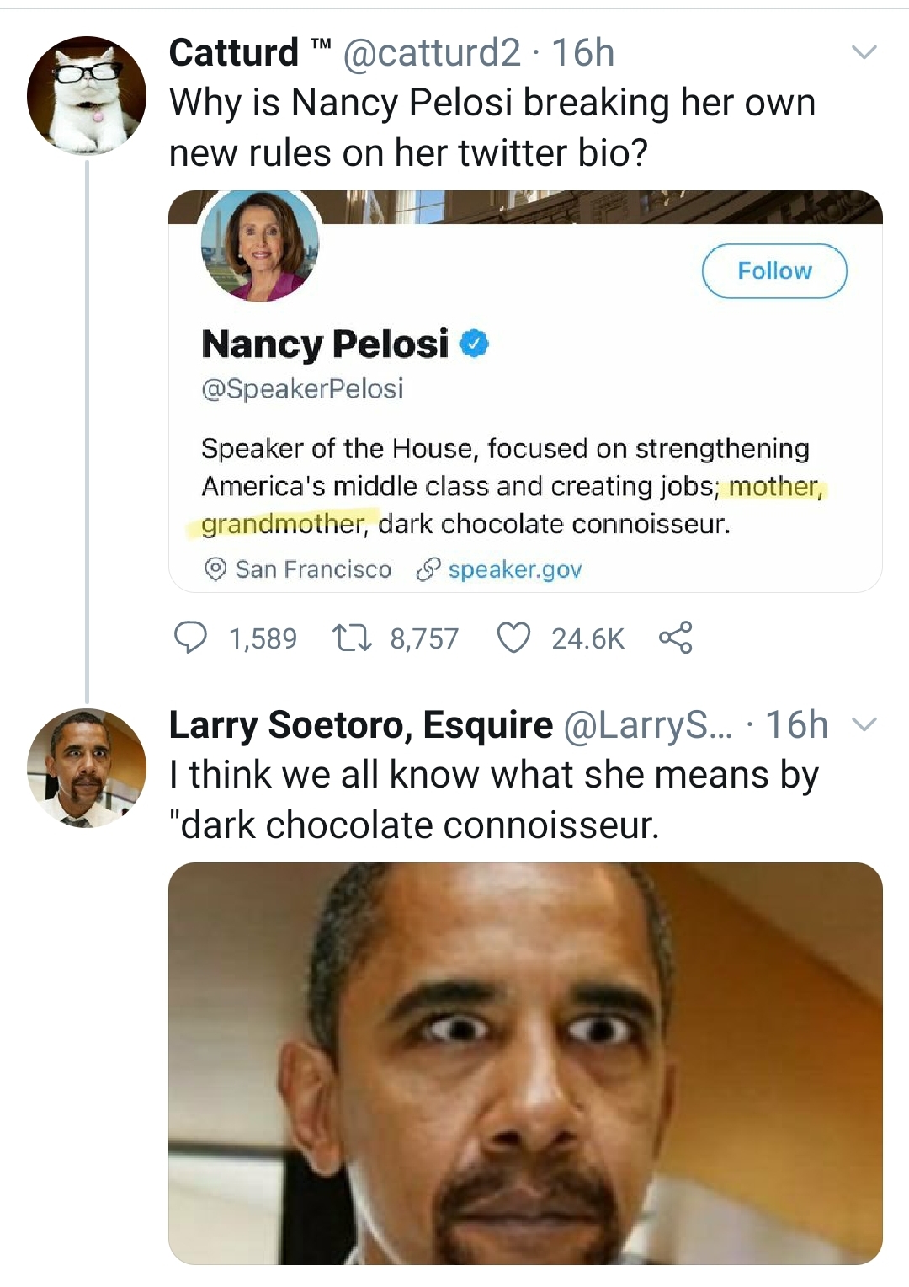Click the Nancy Pelosi name heading

(325, 344)
